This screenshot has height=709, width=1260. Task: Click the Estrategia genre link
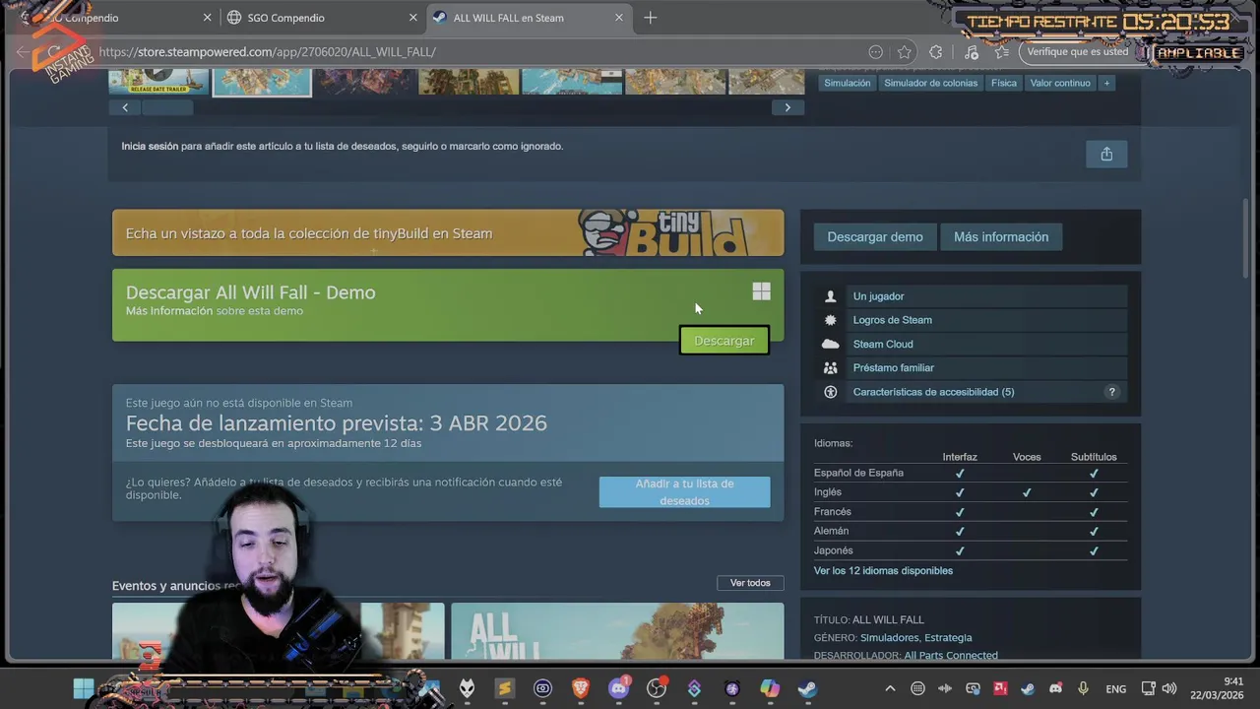point(948,637)
